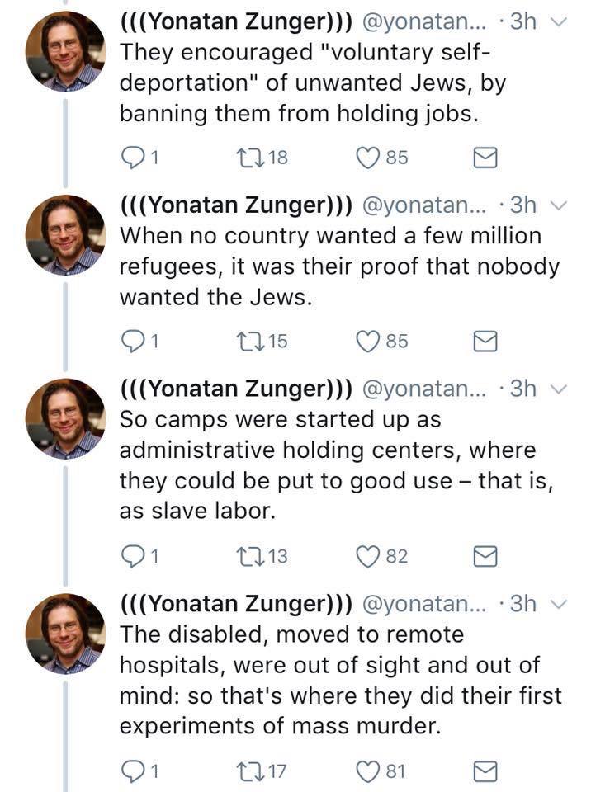Screen dimensions: 591x792
Task: Open the chevron menu on the camps tweet
Action: [x=560, y=389]
